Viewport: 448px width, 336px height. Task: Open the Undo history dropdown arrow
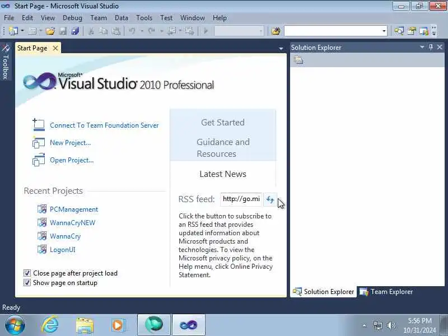point(142,31)
